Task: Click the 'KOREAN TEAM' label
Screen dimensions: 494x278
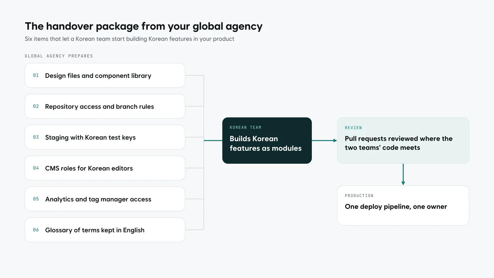Action: 245,128
